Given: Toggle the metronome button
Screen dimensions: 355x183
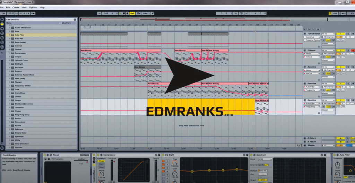Looking at the screenshot, I should pos(33,14).
